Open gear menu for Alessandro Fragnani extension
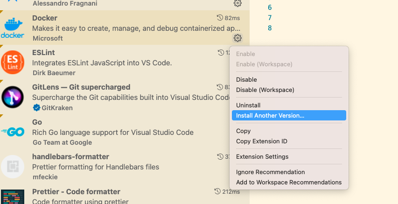 click(x=237, y=3)
